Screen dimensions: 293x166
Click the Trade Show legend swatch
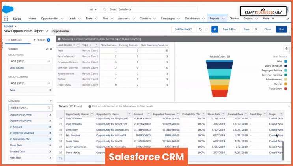point(286,88)
